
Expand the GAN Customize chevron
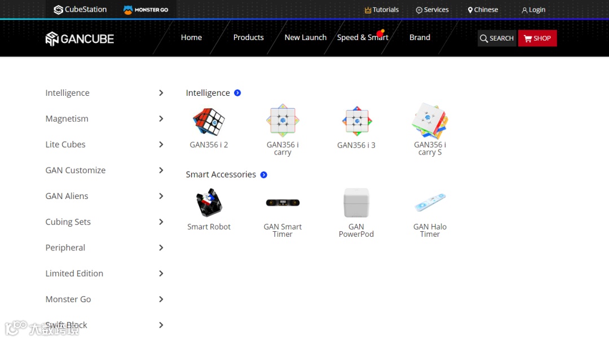(x=161, y=170)
